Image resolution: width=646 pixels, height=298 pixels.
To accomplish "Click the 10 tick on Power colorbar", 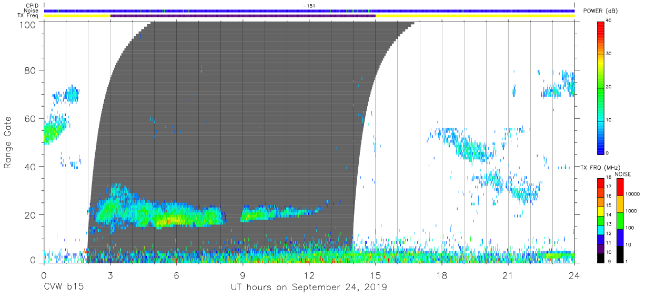I will point(609,120).
